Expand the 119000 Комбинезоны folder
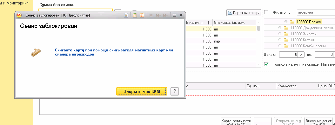335x125 pixels. (280, 46)
